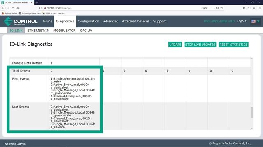
Task: Open a new browser tab
Action: (37, 2)
